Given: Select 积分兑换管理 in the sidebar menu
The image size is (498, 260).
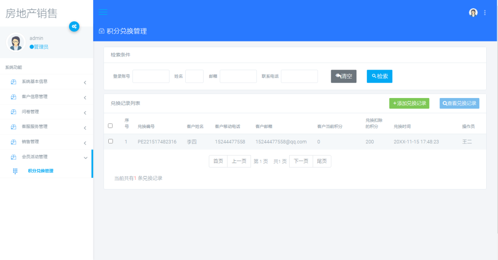Looking at the screenshot, I should [x=41, y=171].
